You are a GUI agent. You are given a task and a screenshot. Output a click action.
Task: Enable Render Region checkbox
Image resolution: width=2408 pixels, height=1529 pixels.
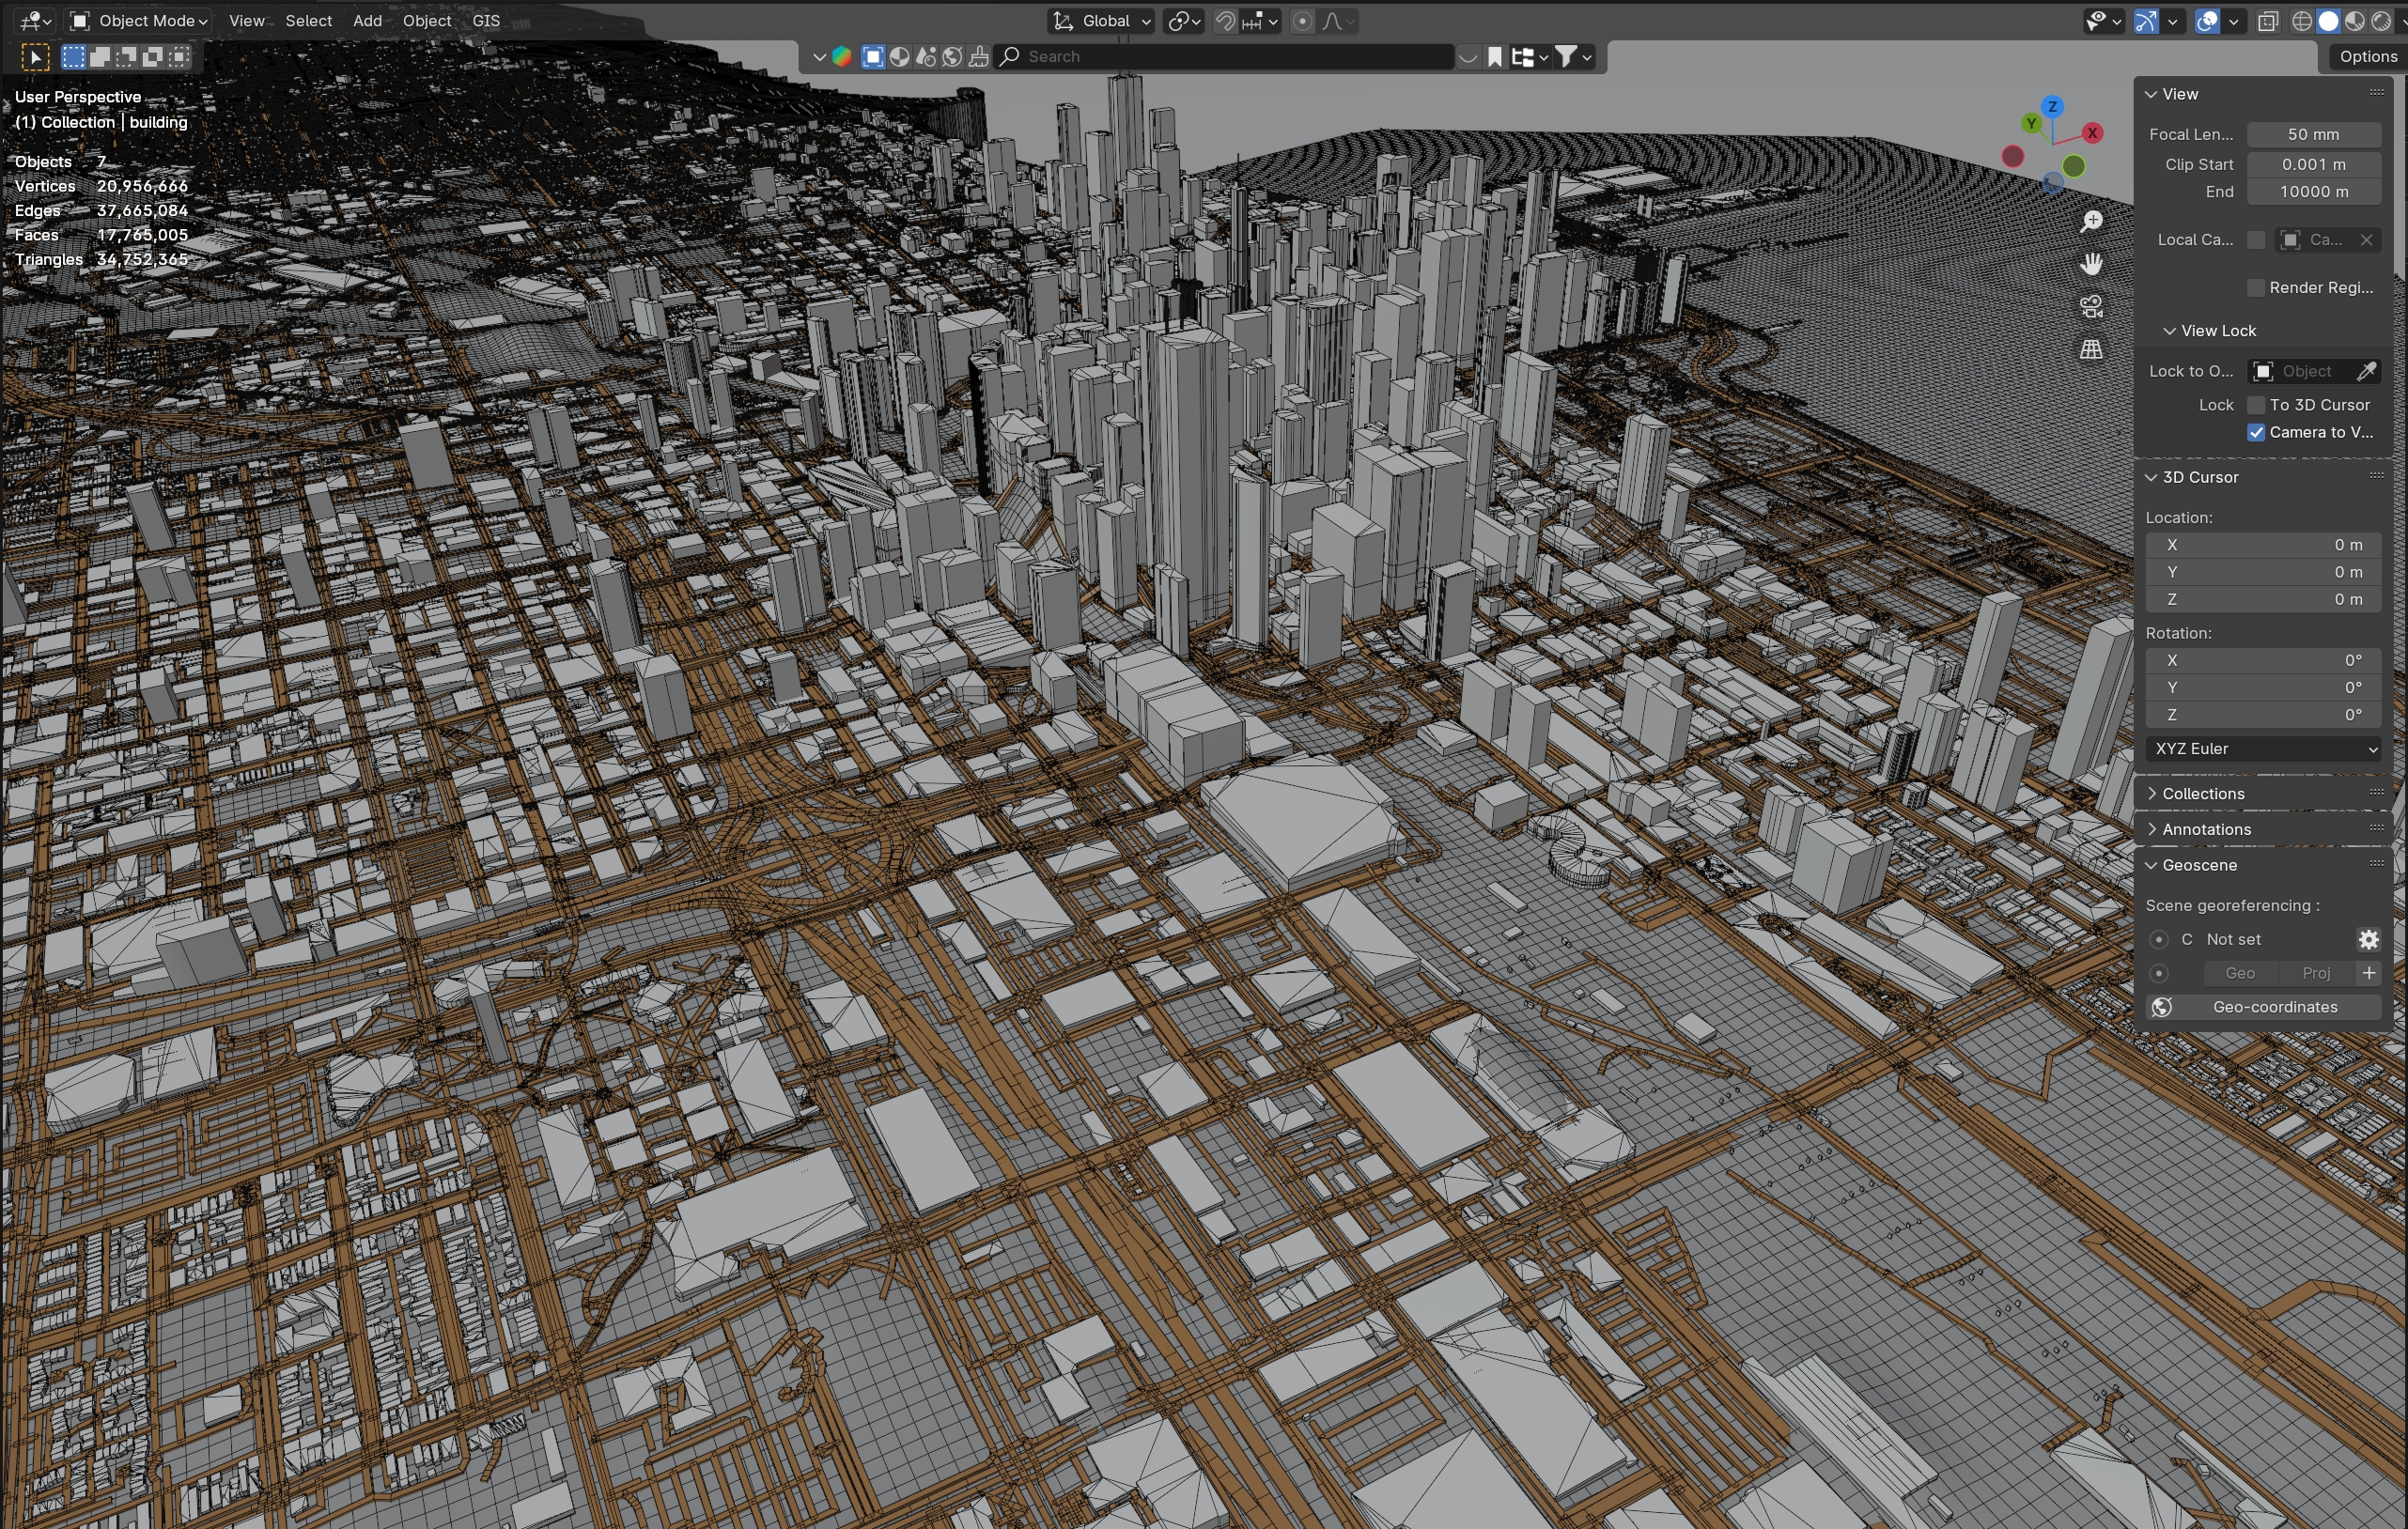click(x=2256, y=287)
